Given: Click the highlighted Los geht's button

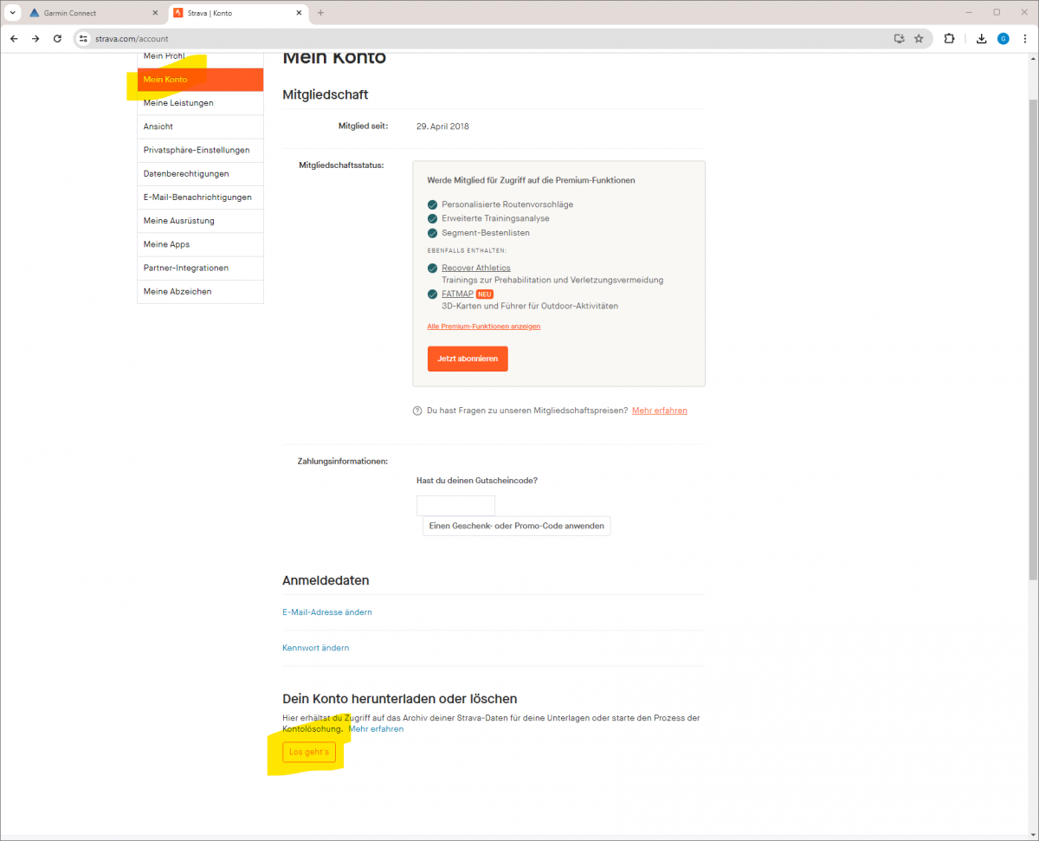Looking at the screenshot, I should click(x=308, y=752).
